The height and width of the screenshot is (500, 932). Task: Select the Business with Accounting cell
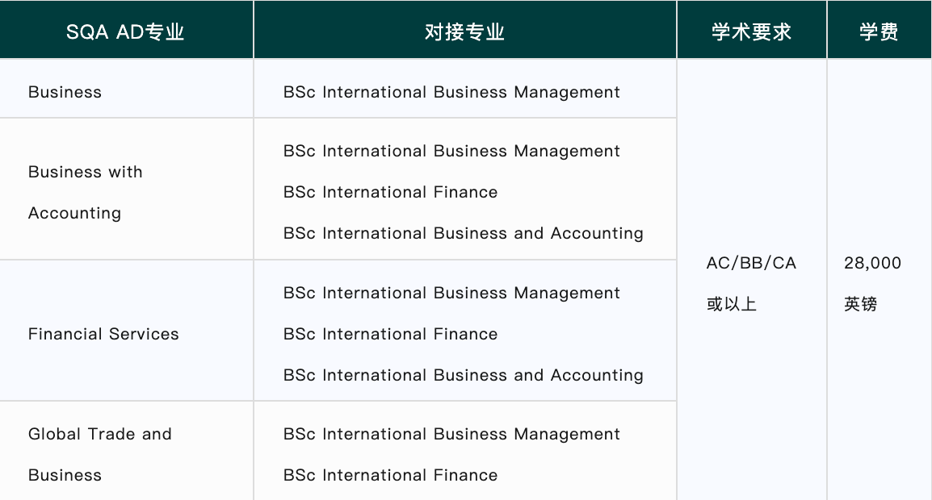86,192
